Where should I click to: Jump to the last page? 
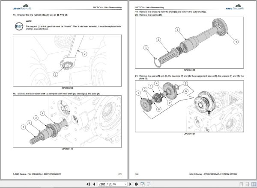[x=136, y=184]
